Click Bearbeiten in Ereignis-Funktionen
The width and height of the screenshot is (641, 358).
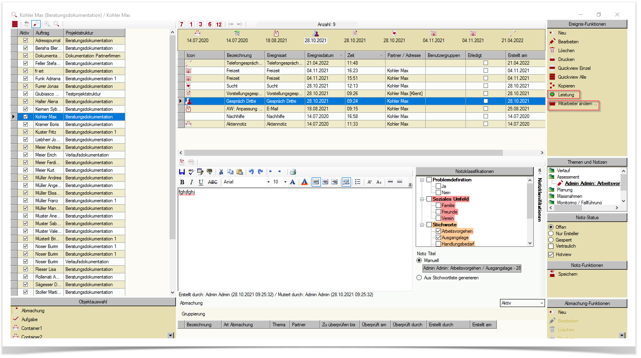(x=568, y=42)
